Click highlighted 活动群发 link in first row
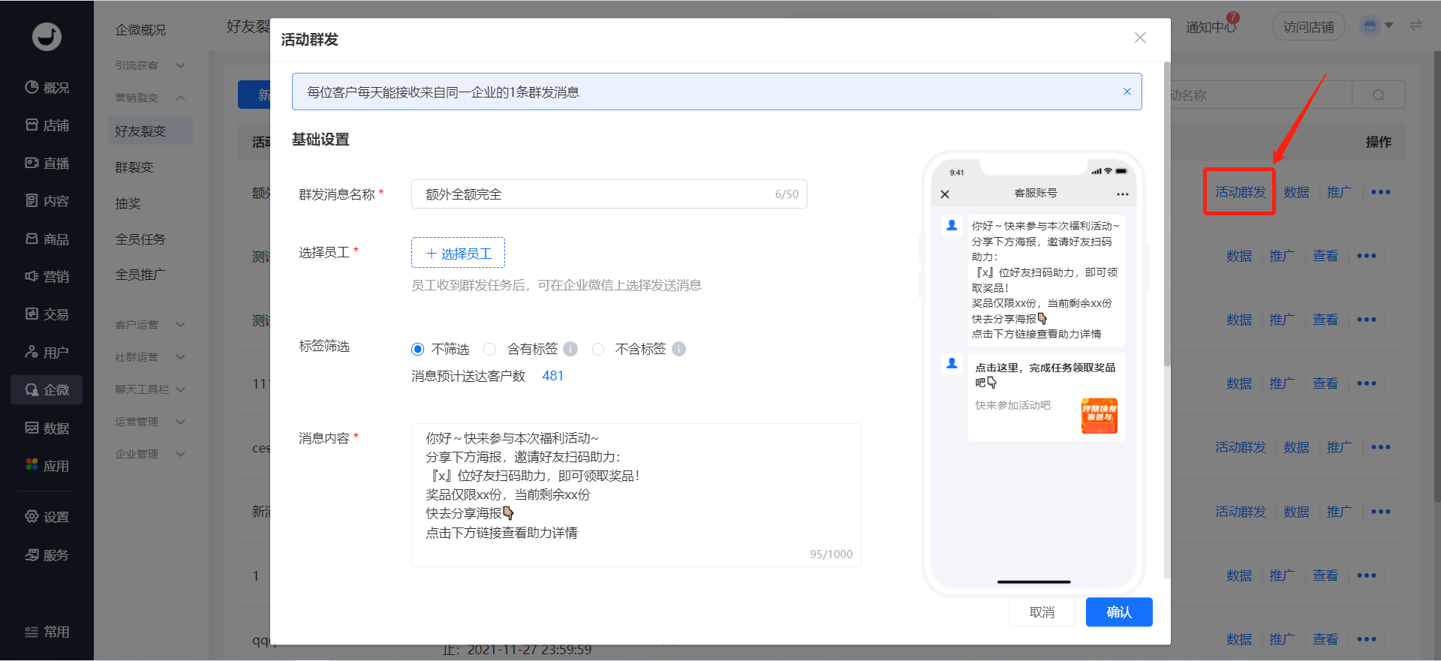Screen dimensions: 1441x661 tap(1240, 192)
